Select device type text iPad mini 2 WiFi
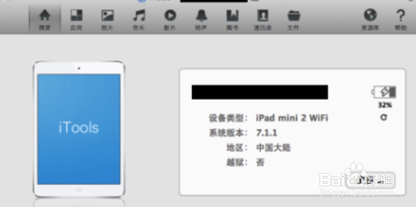The image size is (416, 207). click(292, 118)
